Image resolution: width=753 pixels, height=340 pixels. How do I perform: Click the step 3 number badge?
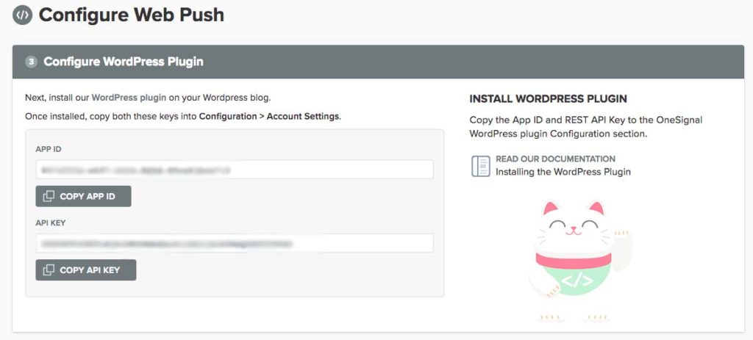tap(31, 62)
